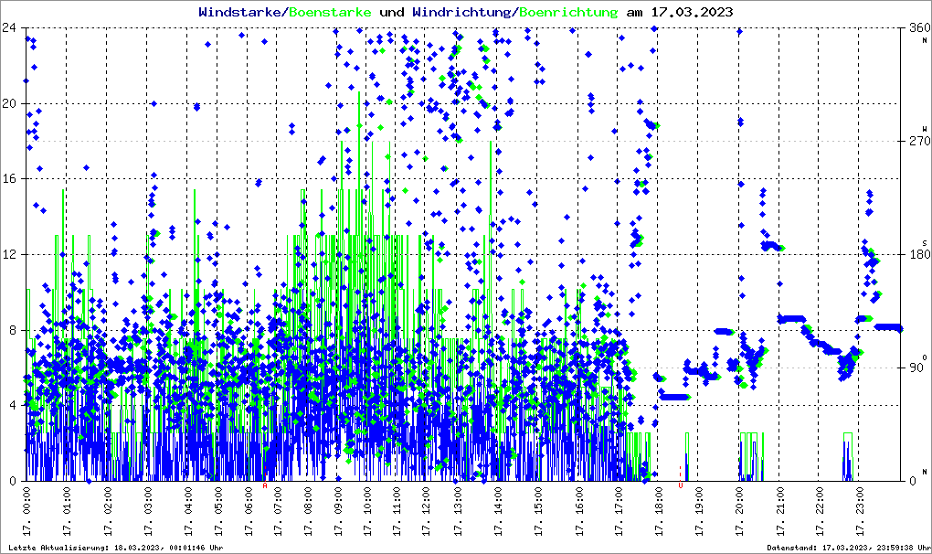Click the '17. 18:00' time label
The height and width of the screenshot is (554, 932).
click(659, 511)
